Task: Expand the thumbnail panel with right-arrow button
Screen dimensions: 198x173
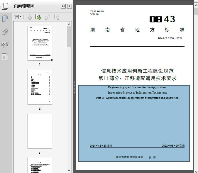Action: [69, 6]
